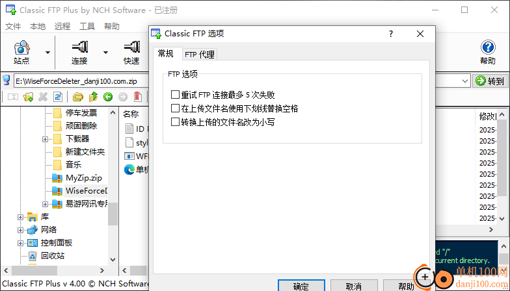Click scroll right arrow under remote list
The width and height of the screenshot is (510, 291).
click(x=491, y=230)
